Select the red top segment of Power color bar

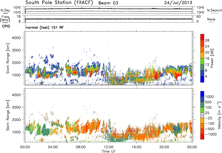coord(202,37)
